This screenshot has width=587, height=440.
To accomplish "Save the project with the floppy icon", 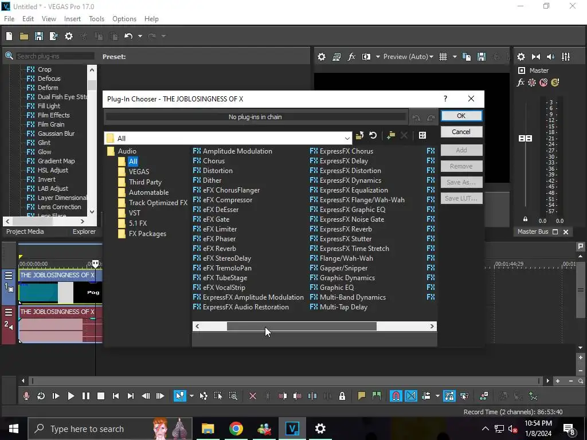I will [x=38, y=36].
